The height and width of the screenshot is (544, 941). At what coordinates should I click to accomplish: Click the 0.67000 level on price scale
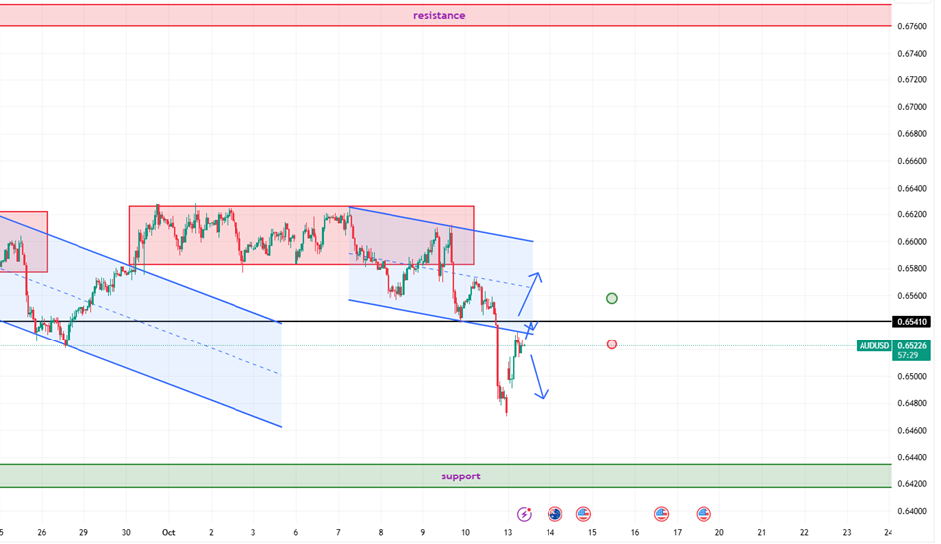click(911, 106)
